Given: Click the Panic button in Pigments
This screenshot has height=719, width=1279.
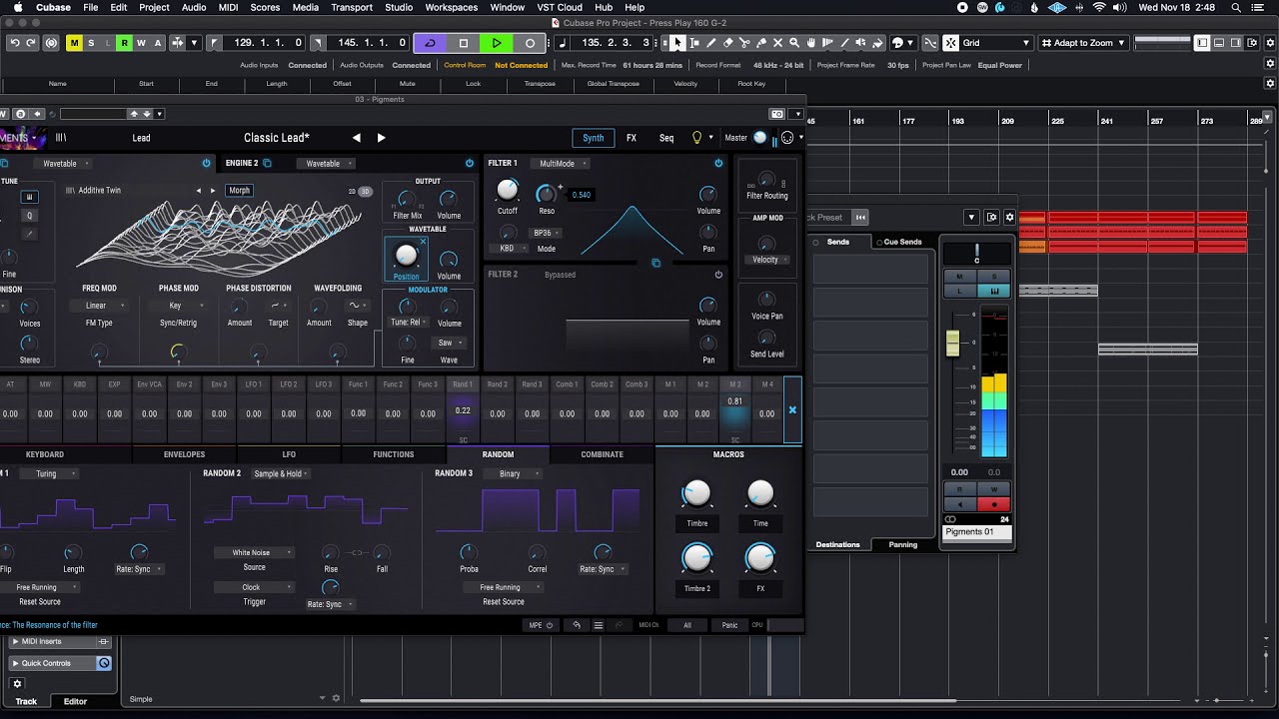Looking at the screenshot, I should pyautogui.click(x=730, y=625).
